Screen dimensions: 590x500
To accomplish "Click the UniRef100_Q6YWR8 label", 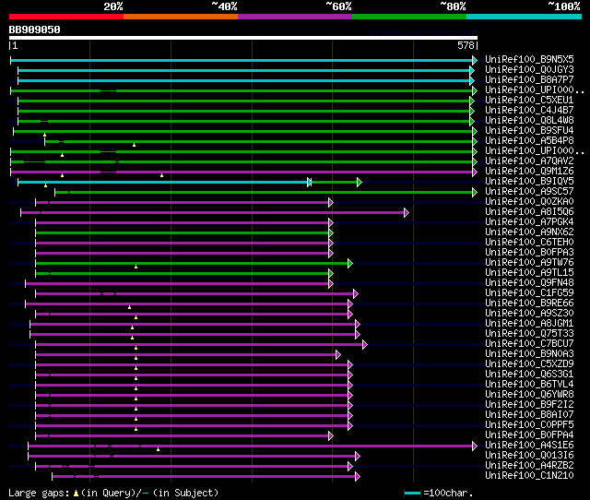I will pos(529,395).
